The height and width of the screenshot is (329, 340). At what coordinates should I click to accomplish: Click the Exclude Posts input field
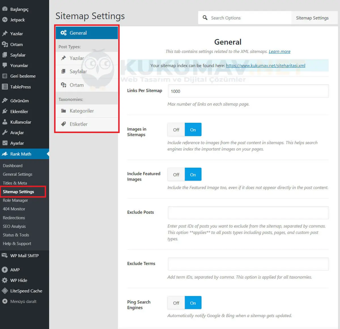click(248, 213)
